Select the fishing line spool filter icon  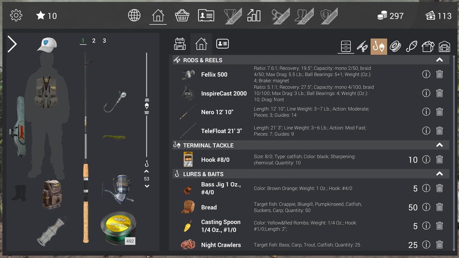tap(395, 47)
